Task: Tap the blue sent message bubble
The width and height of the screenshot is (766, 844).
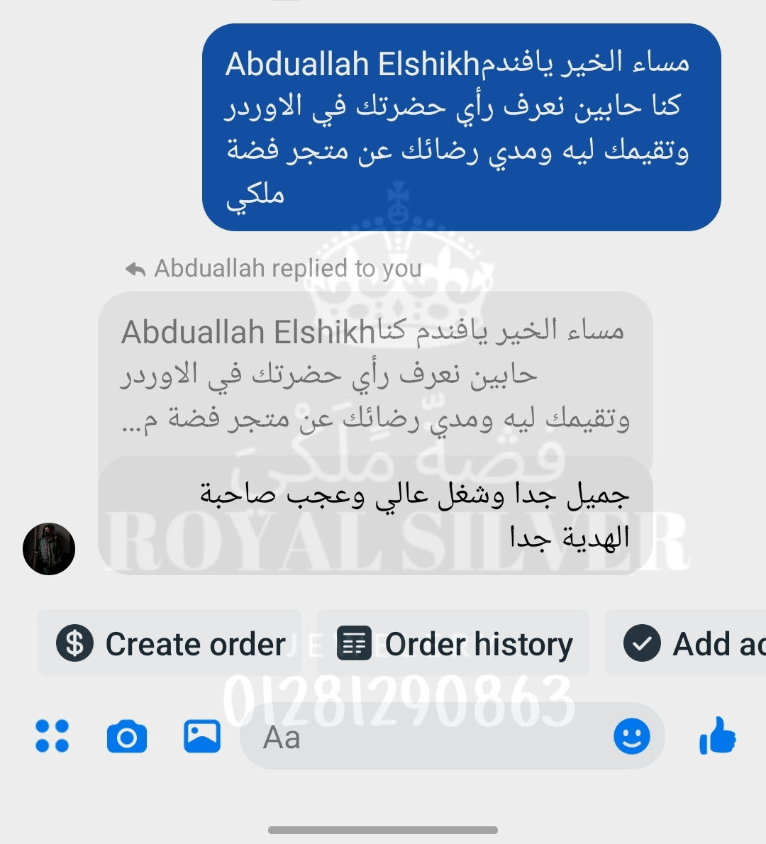Action: 462,128
